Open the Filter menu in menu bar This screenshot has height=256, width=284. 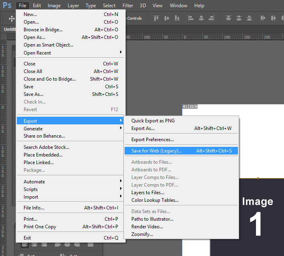point(128,6)
